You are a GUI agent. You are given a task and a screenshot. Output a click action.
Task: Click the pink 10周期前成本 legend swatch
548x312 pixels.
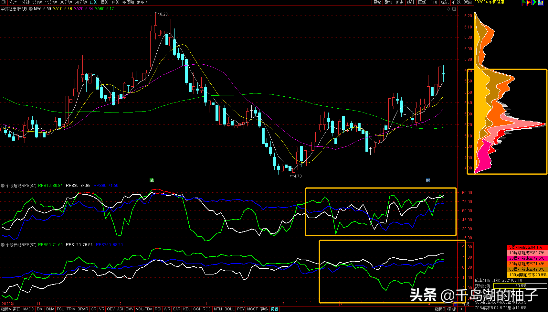[528, 253]
